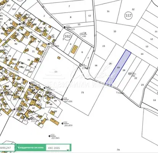Click geodetic point 151 marker

coord(62,99)
